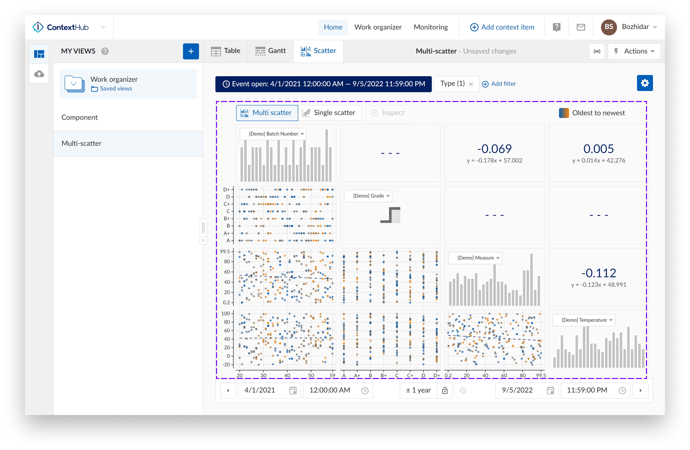Open Saved views under Work organizer
Screen dimensions: 690x450
tap(116, 88)
